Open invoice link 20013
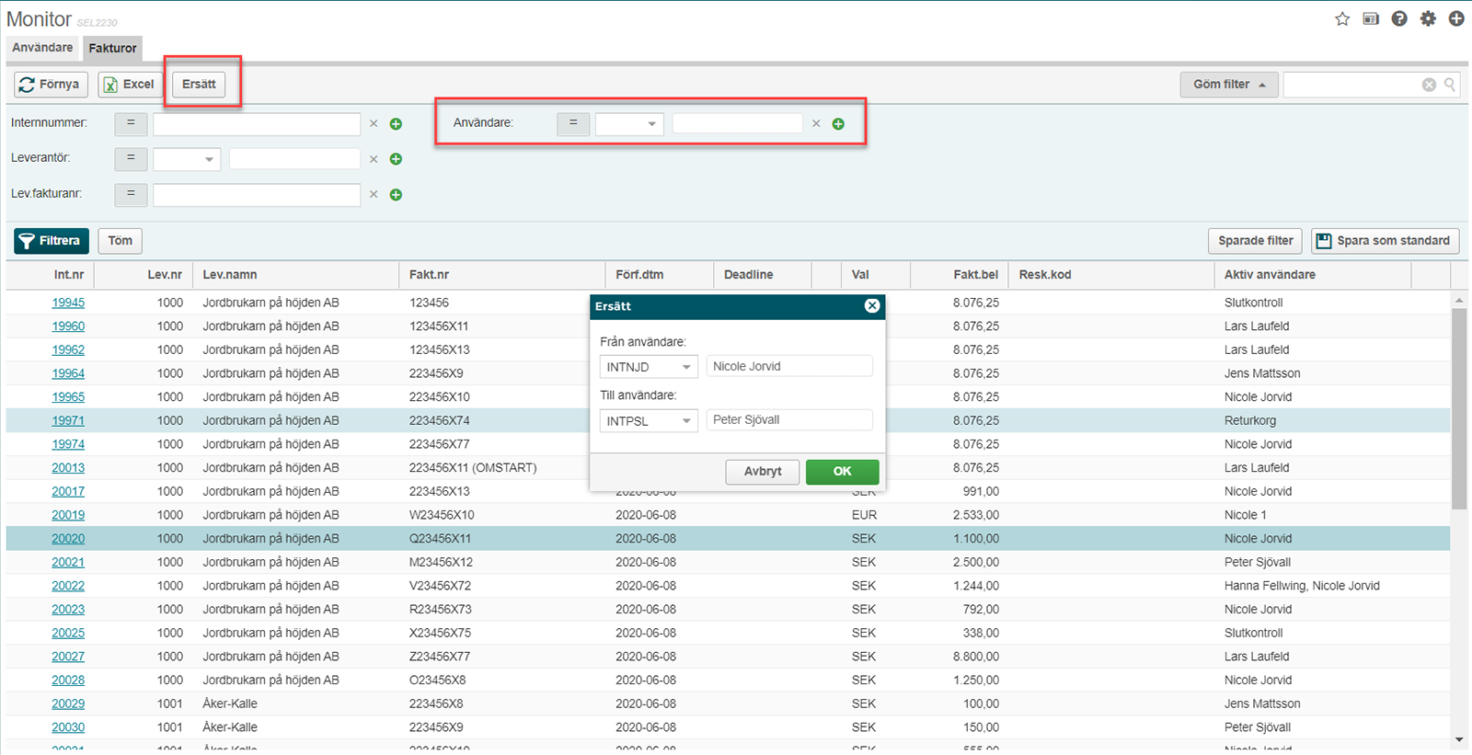This screenshot has height=755, width=1472. pyautogui.click(x=68, y=468)
